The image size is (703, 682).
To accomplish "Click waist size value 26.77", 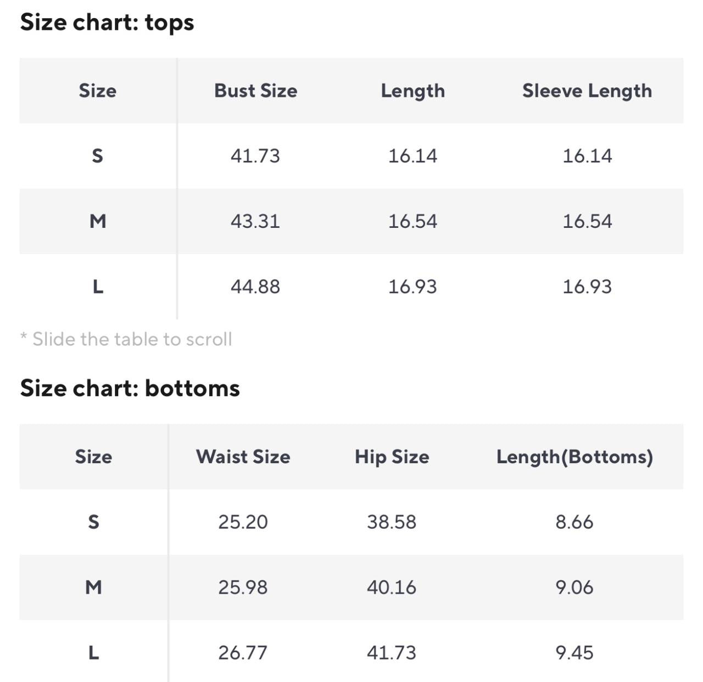I will point(243,653).
